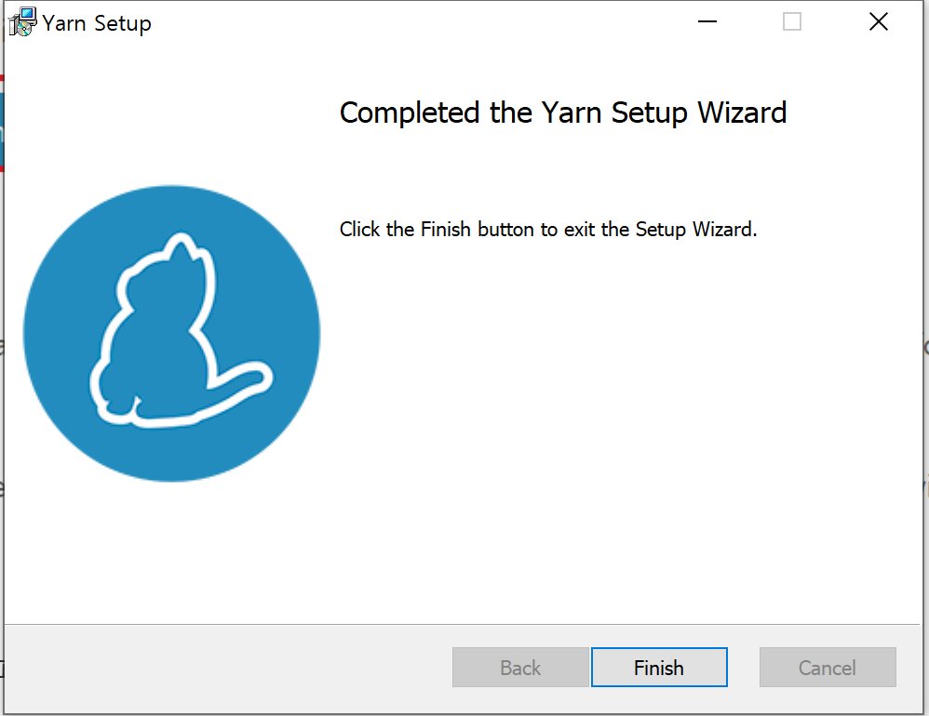The width and height of the screenshot is (929, 716).
Task: Close the Yarn Setup wizard
Action: click(x=879, y=21)
